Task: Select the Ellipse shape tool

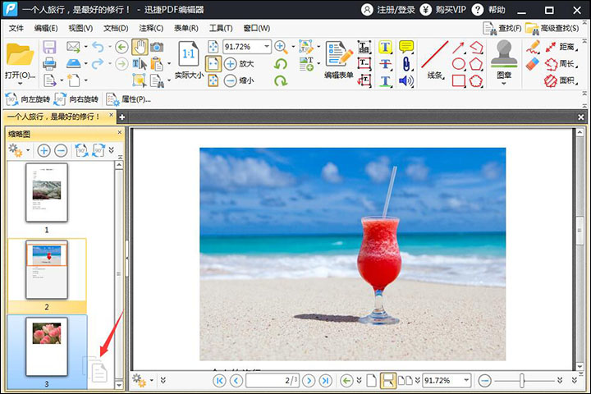Action: [x=459, y=63]
